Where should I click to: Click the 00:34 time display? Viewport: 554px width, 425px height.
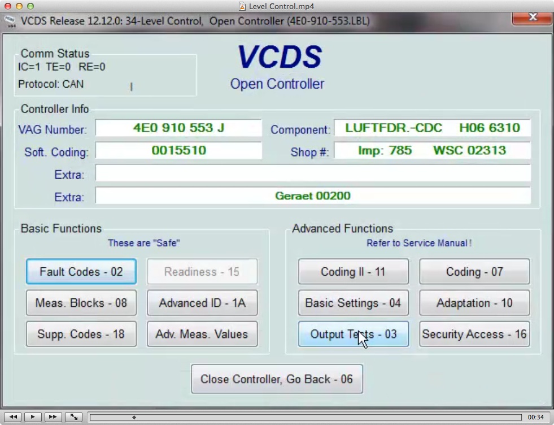(x=535, y=417)
